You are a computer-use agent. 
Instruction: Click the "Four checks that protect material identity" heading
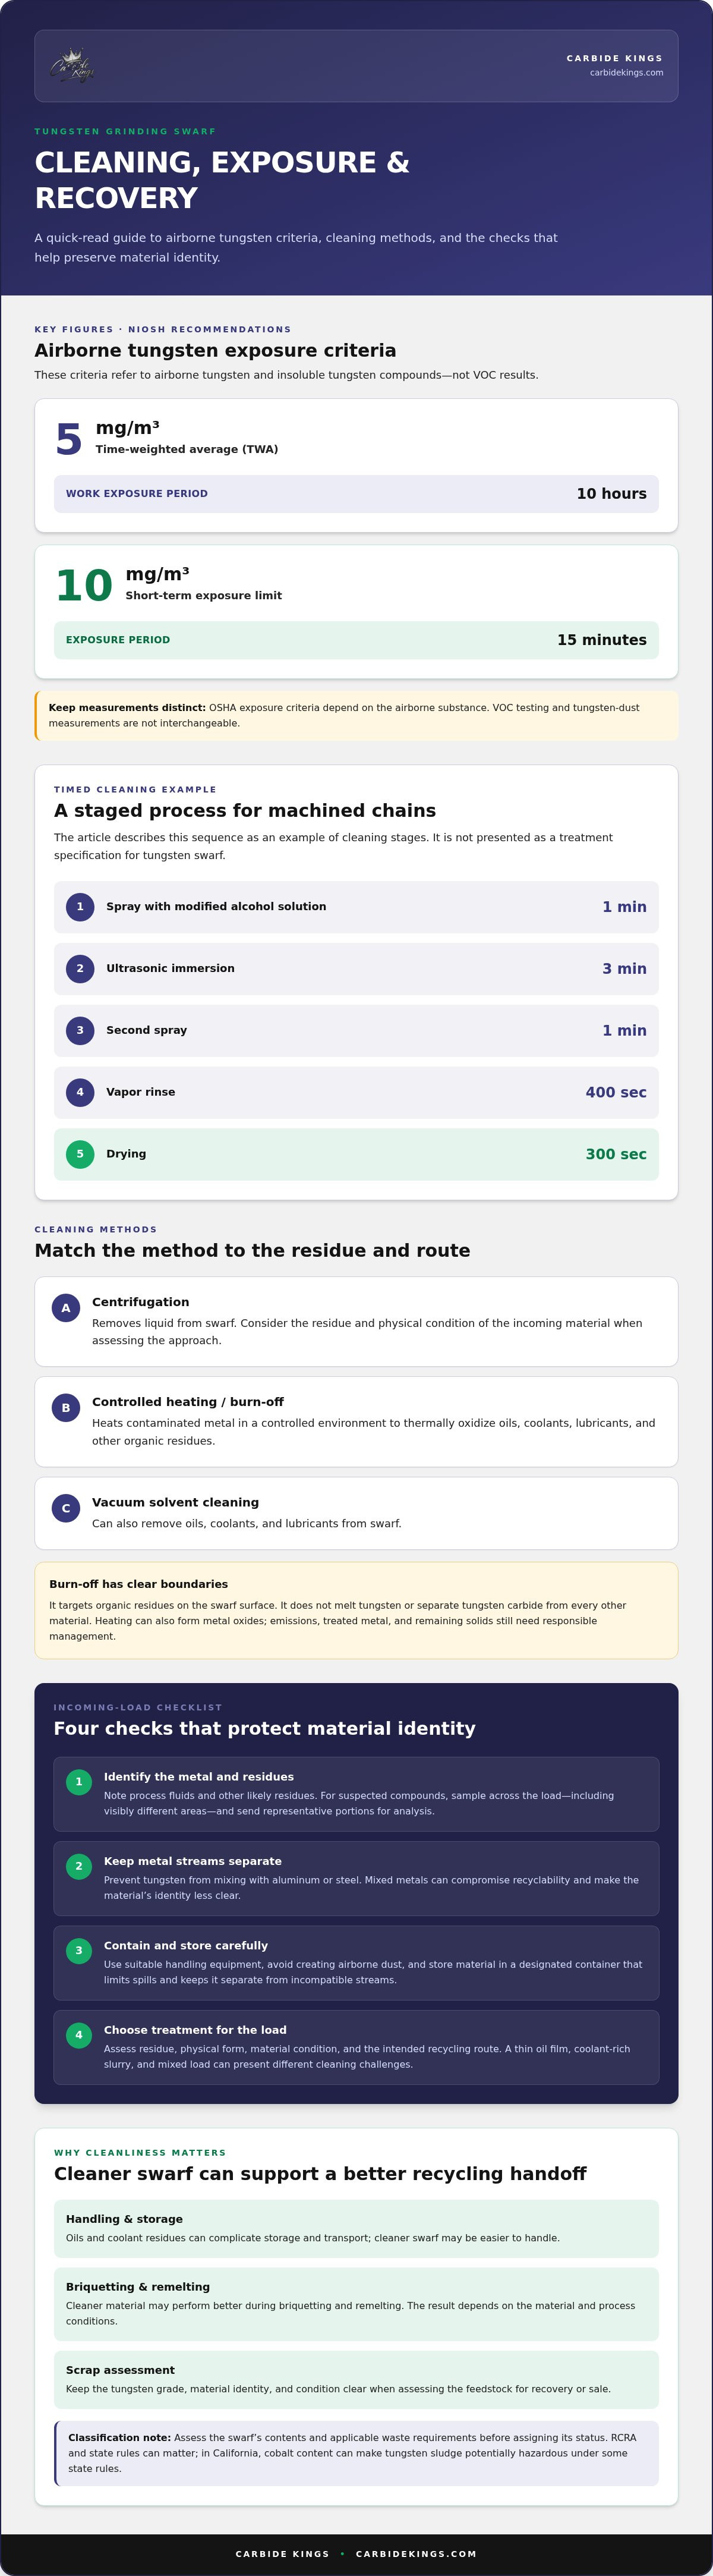[x=264, y=1729]
